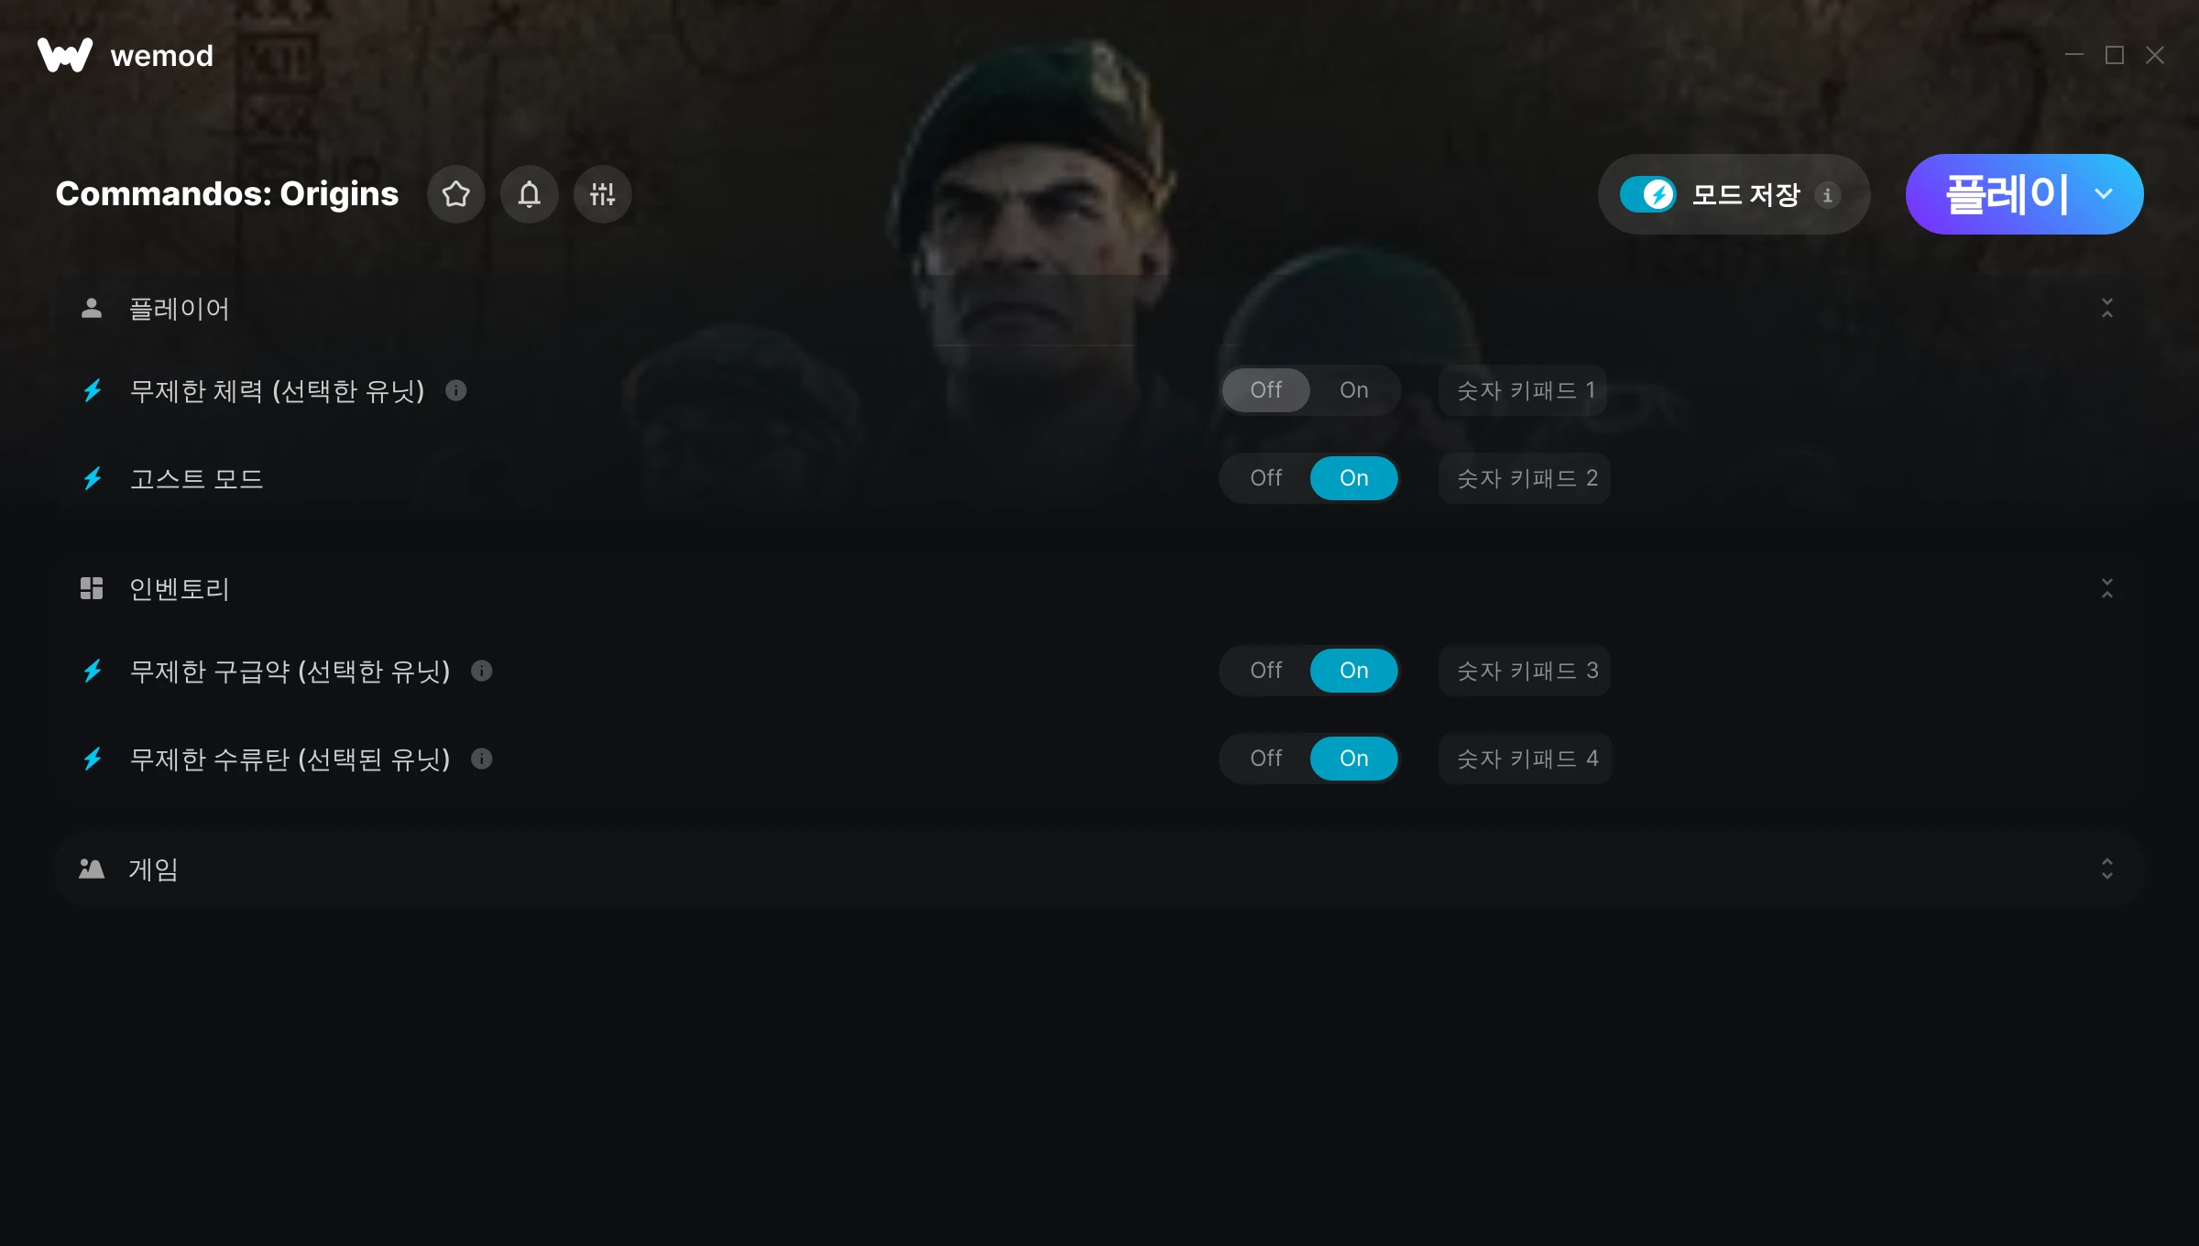Image resolution: width=2199 pixels, height=1246 pixels.
Task: Collapse the 플레이어 section
Action: coord(2106,309)
